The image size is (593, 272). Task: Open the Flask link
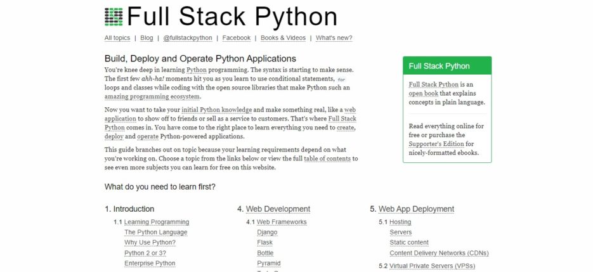(x=264, y=242)
